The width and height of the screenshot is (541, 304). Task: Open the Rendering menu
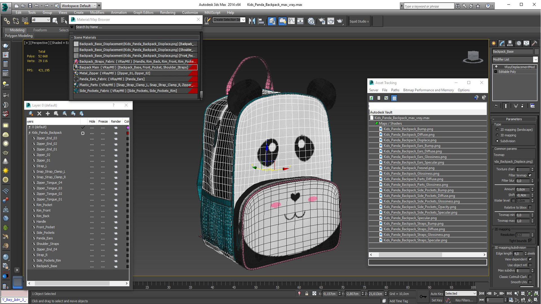(x=167, y=12)
